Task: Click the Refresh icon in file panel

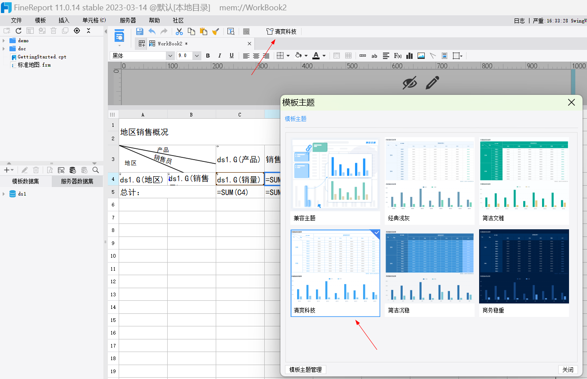Action: [18, 31]
